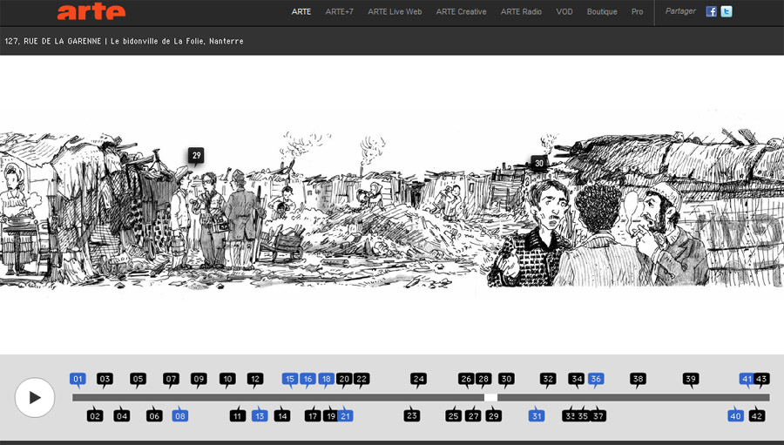The height and width of the screenshot is (445, 784).
Task: Jump to timeline marker 01
Action: pyautogui.click(x=78, y=379)
